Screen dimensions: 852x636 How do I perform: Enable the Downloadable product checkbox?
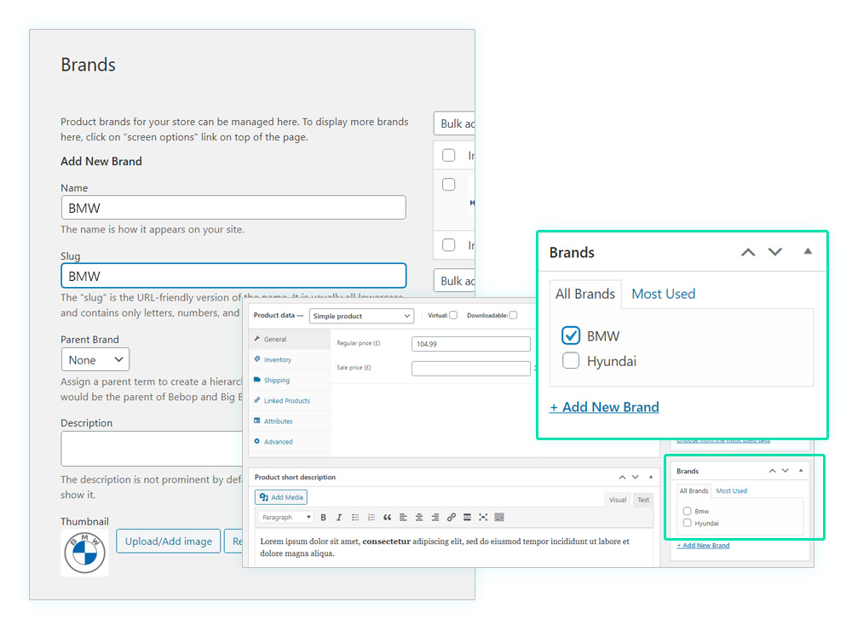coord(513,315)
